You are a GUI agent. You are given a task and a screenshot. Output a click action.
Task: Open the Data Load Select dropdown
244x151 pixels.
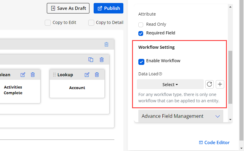click(170, 85)
